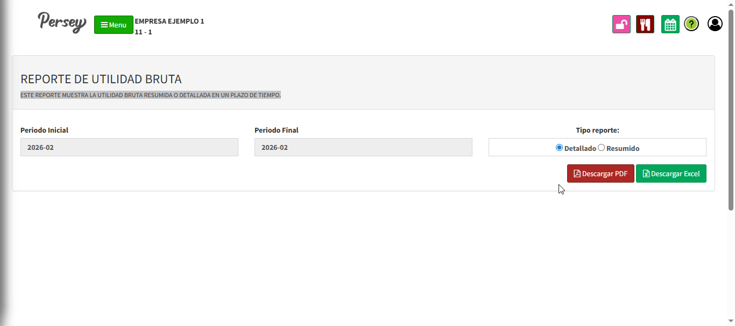Open the green hamburger Menu button

tap(114, 25)
